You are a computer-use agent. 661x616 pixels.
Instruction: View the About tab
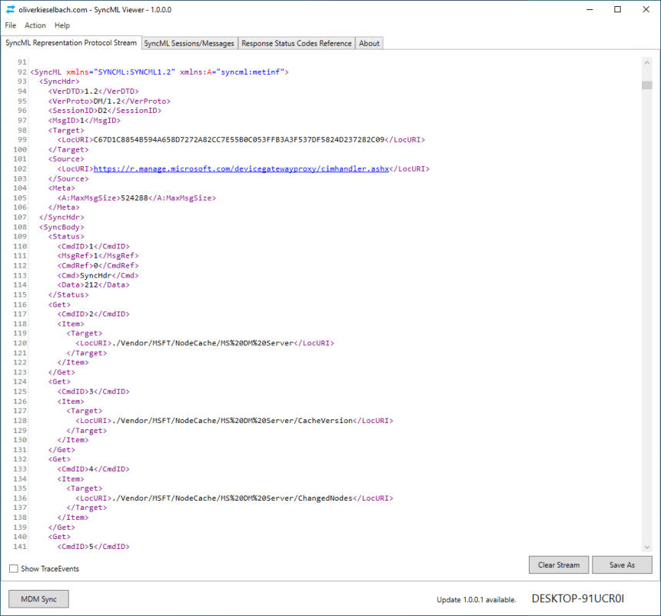click(368, 43)
